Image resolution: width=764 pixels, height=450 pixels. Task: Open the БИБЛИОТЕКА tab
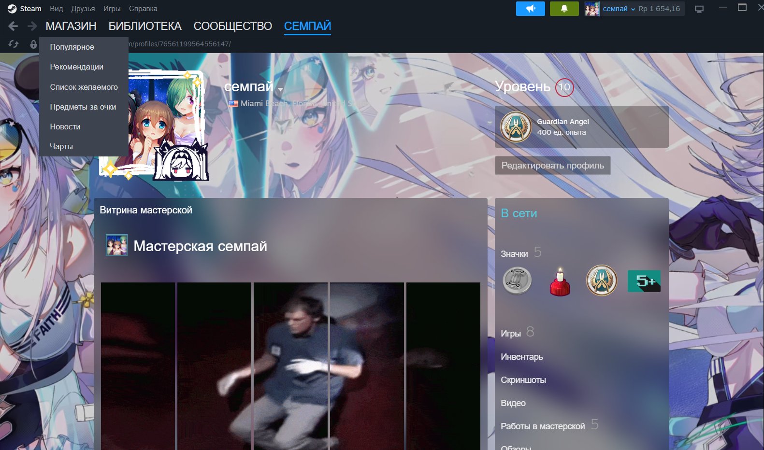[145, 26]
